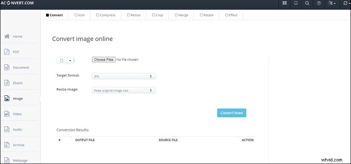Open the grid apps icon in top bar
351x164 pixels.
pyautogui.click(x=284, y=3)
